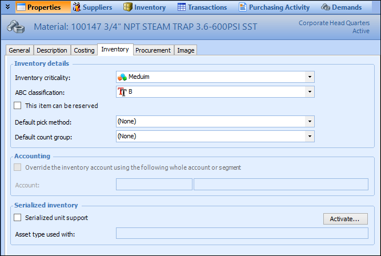Switch to the Description tab
Image resolution: width=381 pixels, height=256 pixels.
pyautogui.click(x=52, y=50)
